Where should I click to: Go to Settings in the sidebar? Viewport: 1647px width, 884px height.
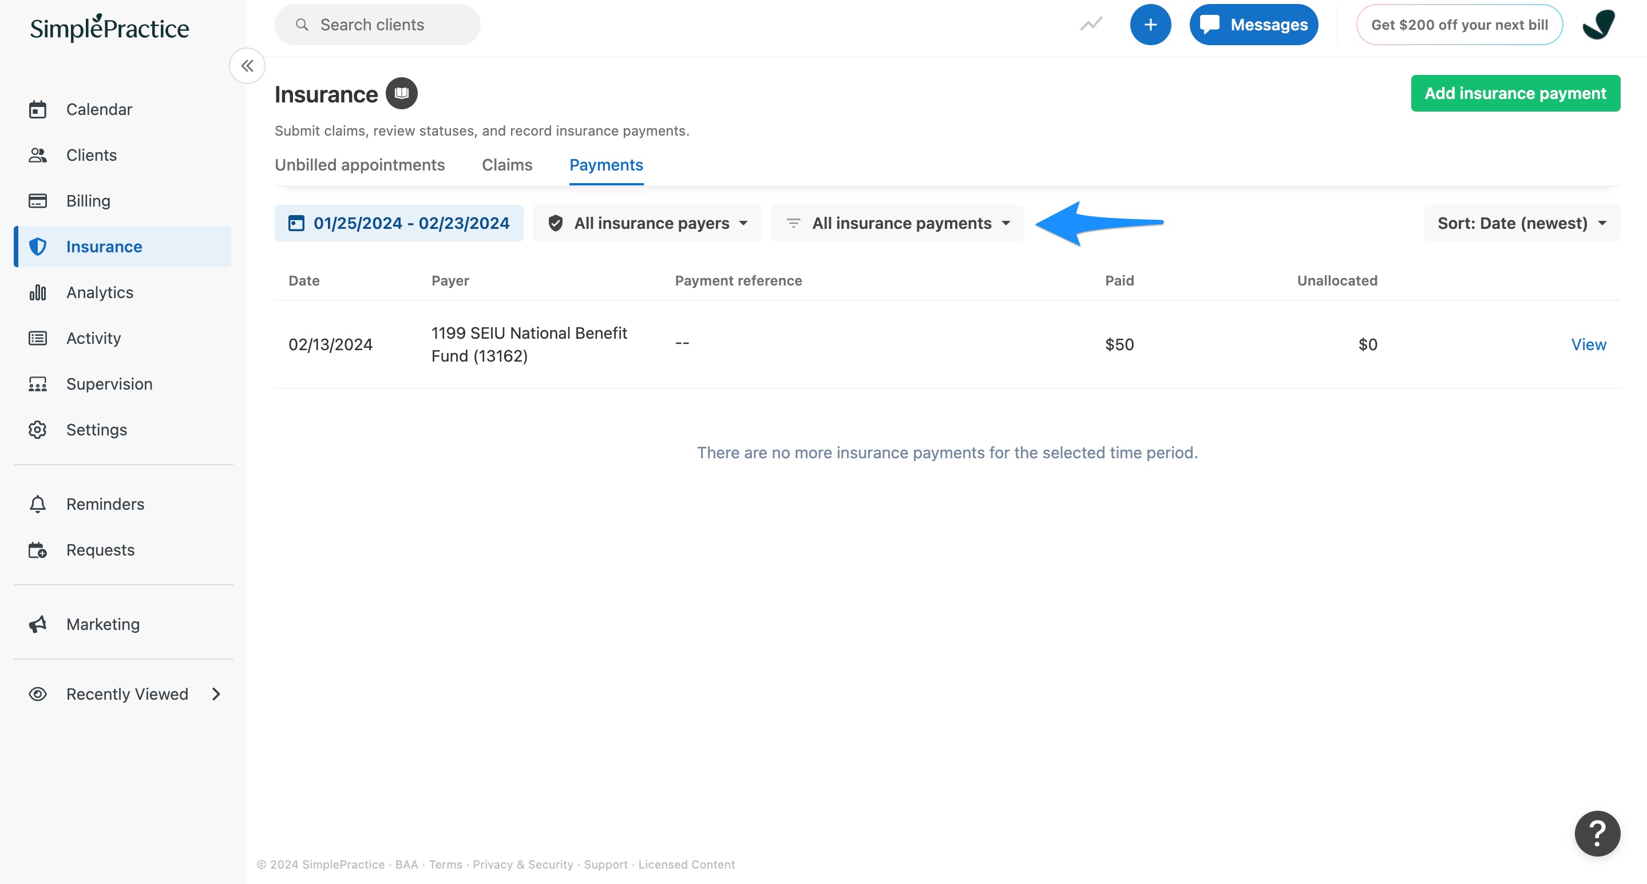[122, 430]
